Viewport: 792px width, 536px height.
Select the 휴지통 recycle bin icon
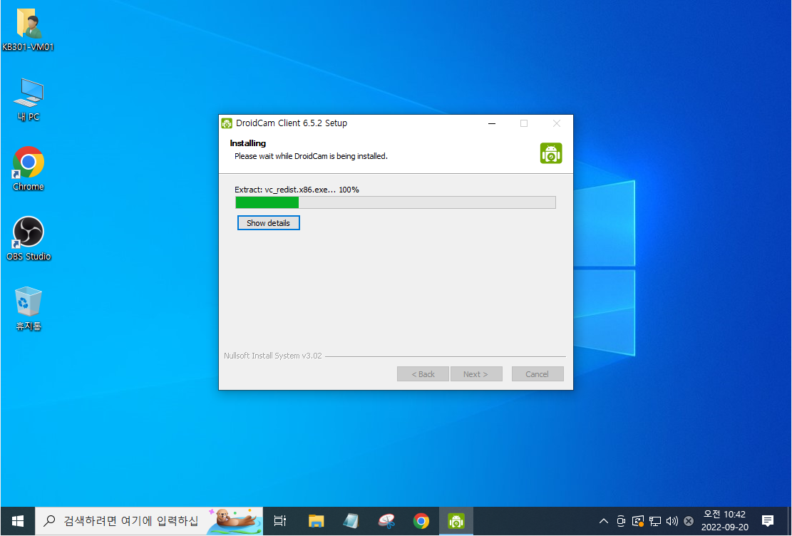[x=29, y=309]
